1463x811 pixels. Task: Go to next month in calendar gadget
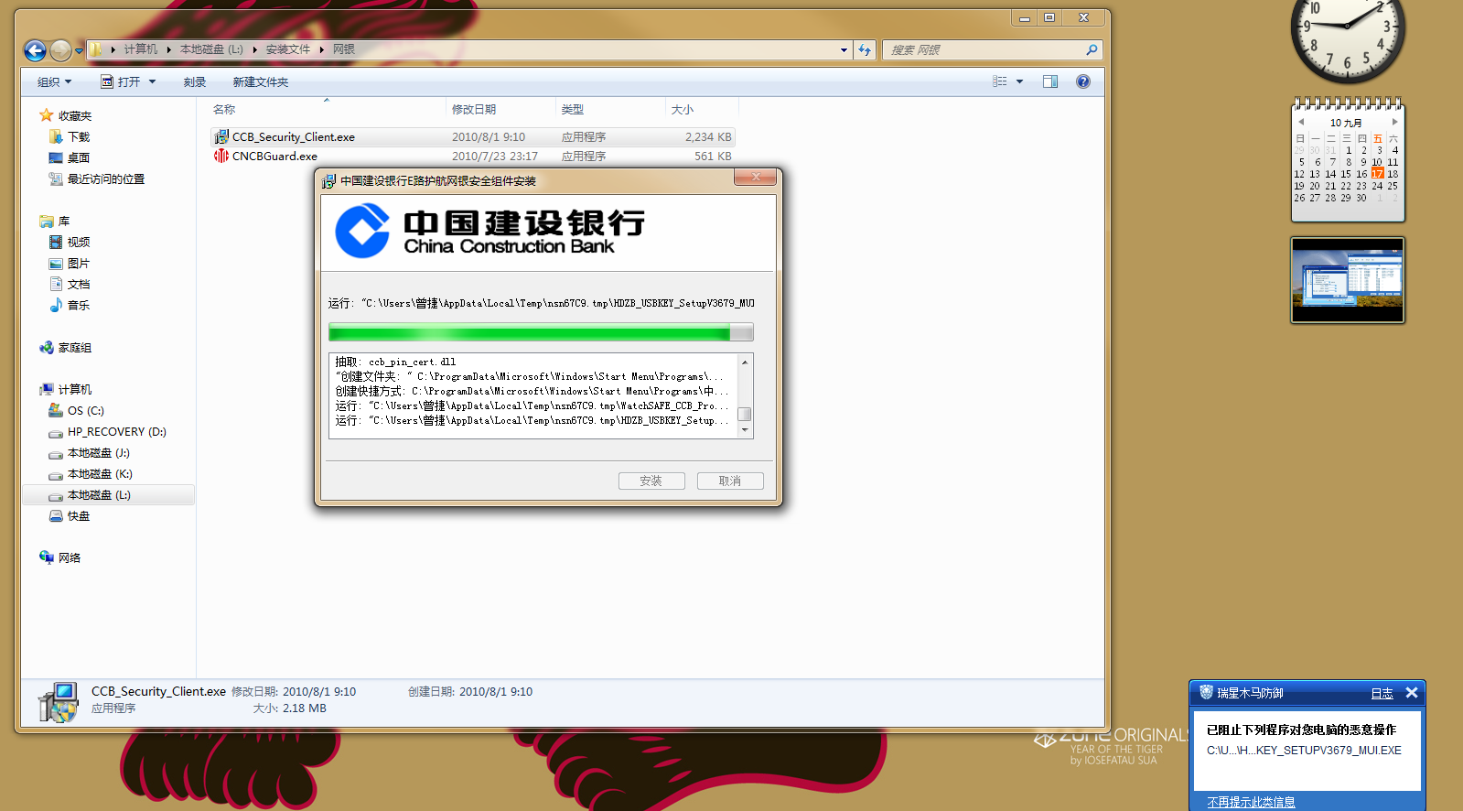click(1394, 122)
